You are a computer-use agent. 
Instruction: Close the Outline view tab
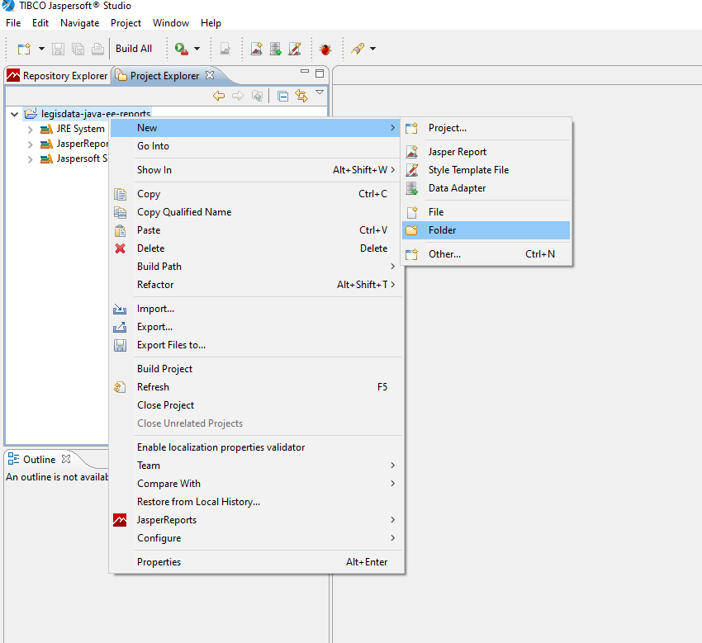(67, 459)
